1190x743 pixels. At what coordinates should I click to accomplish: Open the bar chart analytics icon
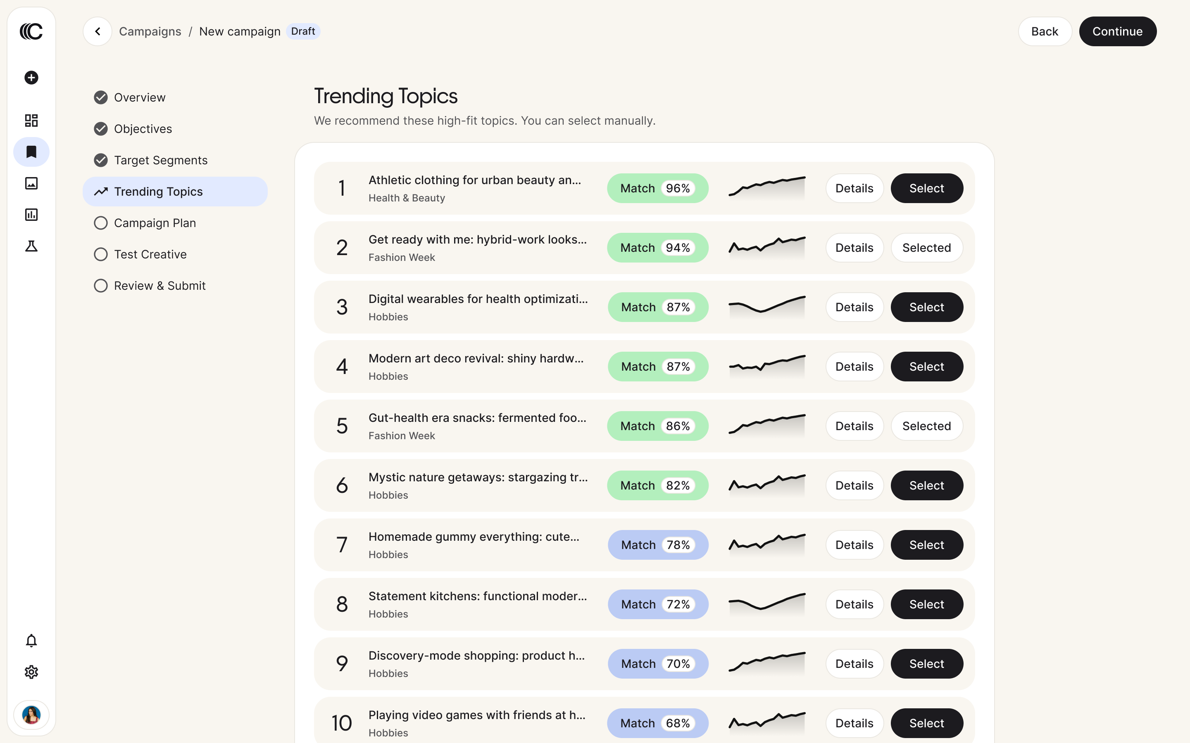31,215
